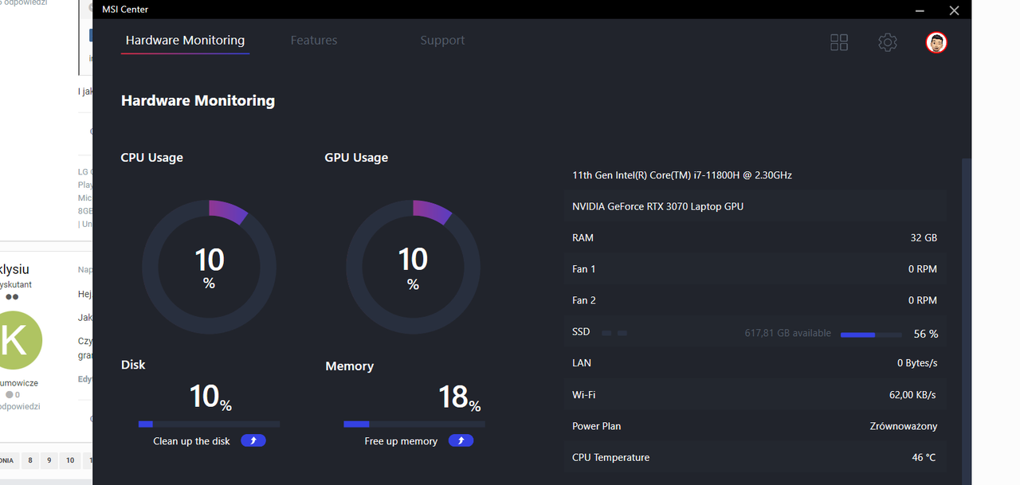Select the NVIDIA GeForce RTX 3070 Laptop GPU row
This screenshot has height=485, width=1020.
click(x=755, y=206)
